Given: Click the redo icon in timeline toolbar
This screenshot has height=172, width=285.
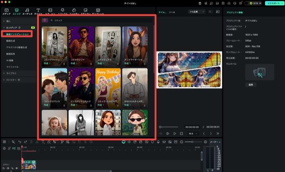Looking at the screenshot, I should 25,142.
